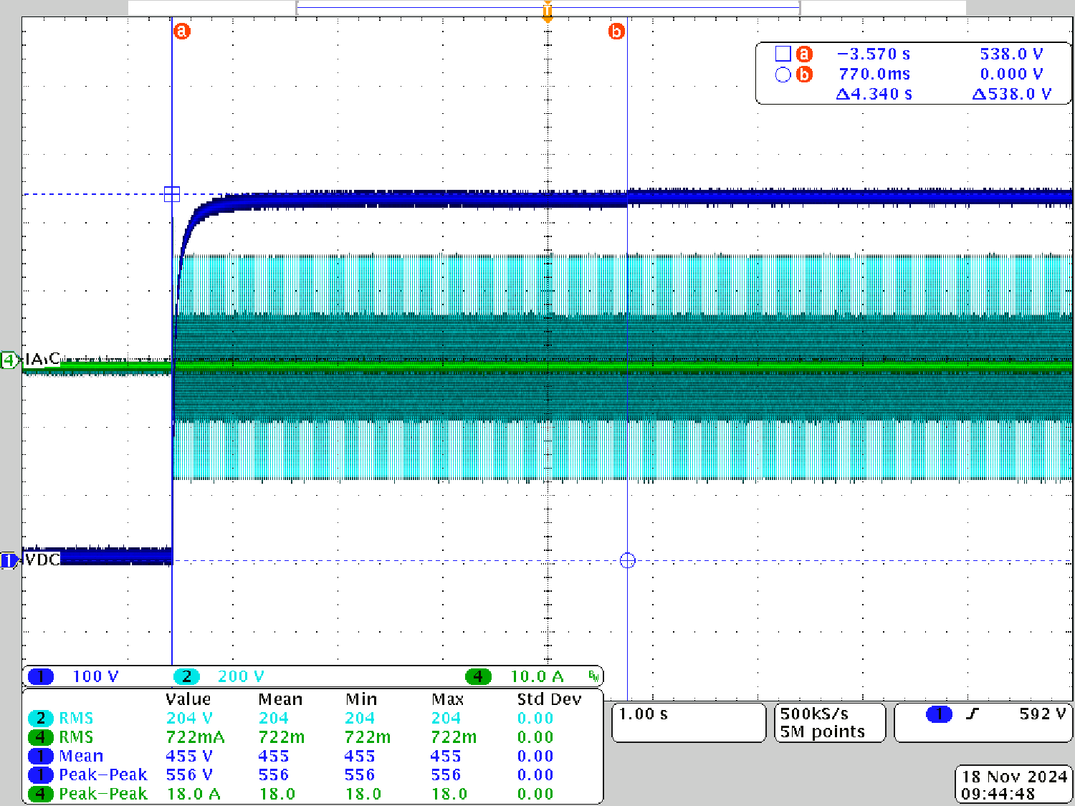Click the channel 4 ground reference marker

(x=9, y=360)
